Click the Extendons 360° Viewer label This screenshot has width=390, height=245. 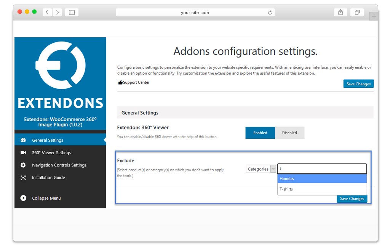(143, 127)
